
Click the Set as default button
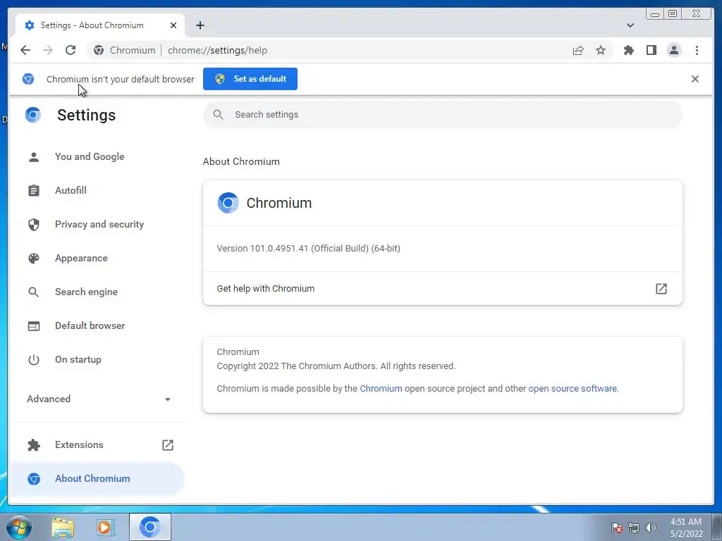(250, 79)
